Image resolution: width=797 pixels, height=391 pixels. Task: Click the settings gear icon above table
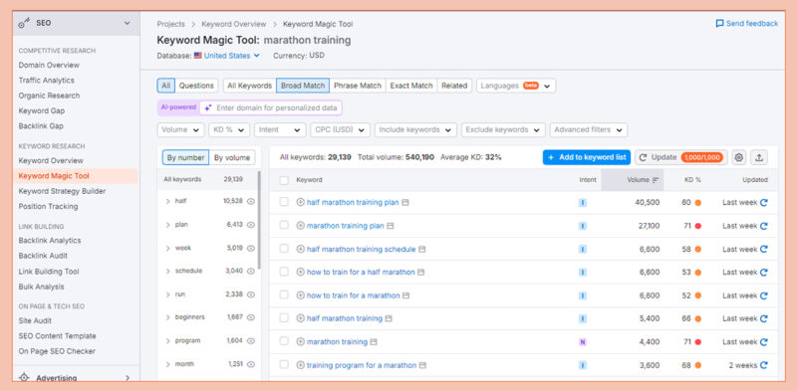click(x=738, y=157)
